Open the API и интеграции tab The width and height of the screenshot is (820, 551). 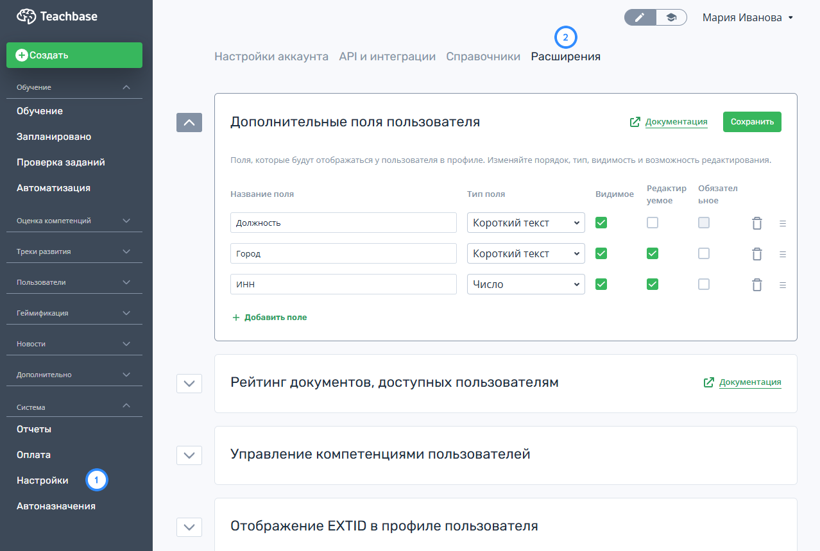387,56
